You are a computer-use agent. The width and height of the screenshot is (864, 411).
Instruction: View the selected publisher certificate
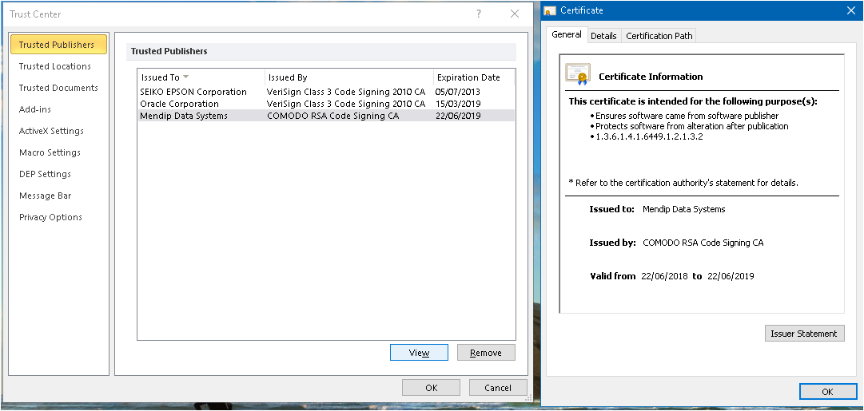click(x=419, y=353)
